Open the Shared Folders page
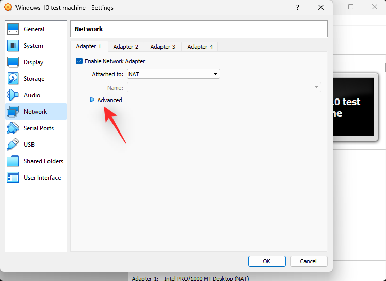Screen dimensions: 386x281 coord(36,161)
